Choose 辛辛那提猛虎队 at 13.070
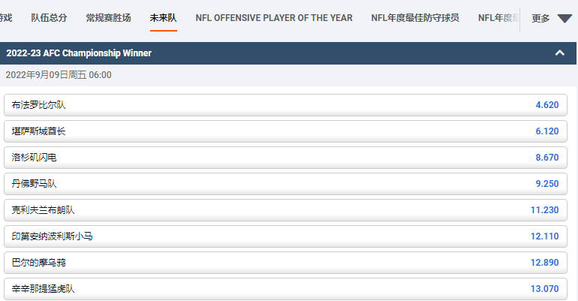Image resolution: width=578 pixels, height=301 pixels. pyautogui.click(x=284, y=289)
